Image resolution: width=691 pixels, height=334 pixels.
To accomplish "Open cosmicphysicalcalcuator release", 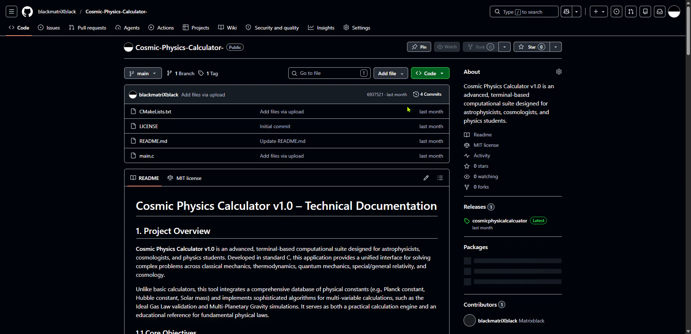I will (500, 221).
